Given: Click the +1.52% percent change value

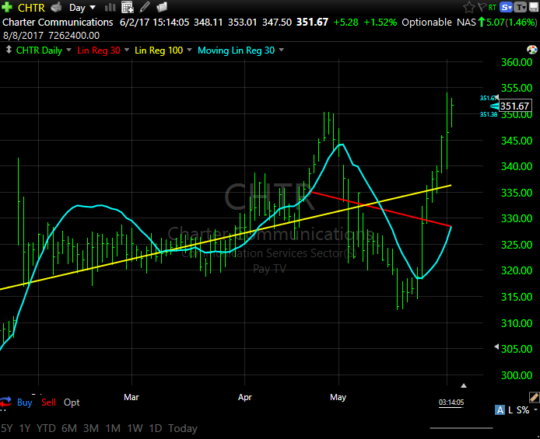Looking at the screenshot, I should coord(380,23).
